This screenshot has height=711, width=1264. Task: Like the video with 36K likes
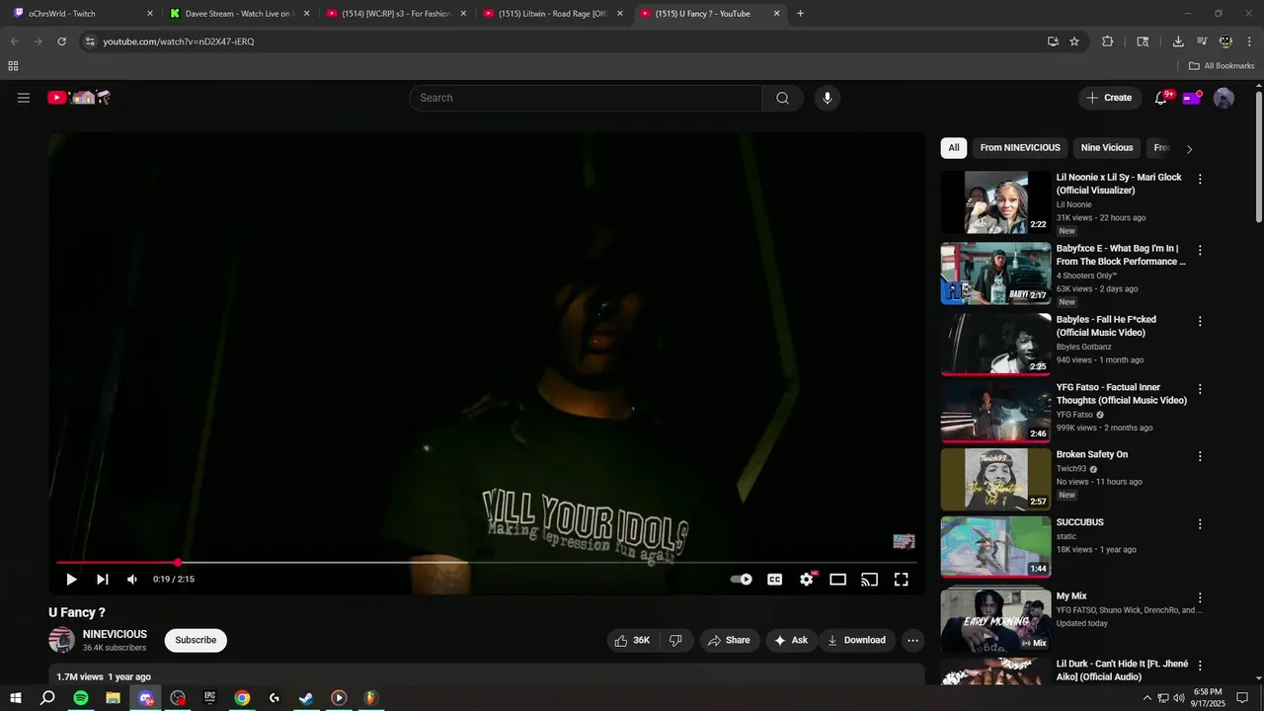tap(632, 640)
